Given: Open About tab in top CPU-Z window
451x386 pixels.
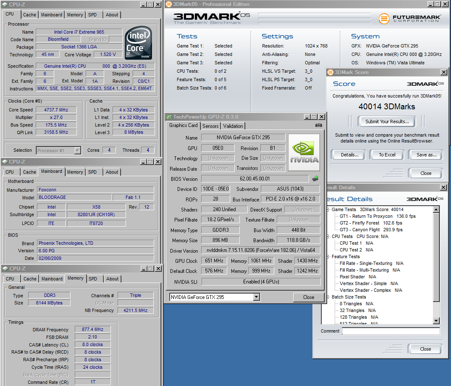Looking at the screenshot, I should 112,15.
